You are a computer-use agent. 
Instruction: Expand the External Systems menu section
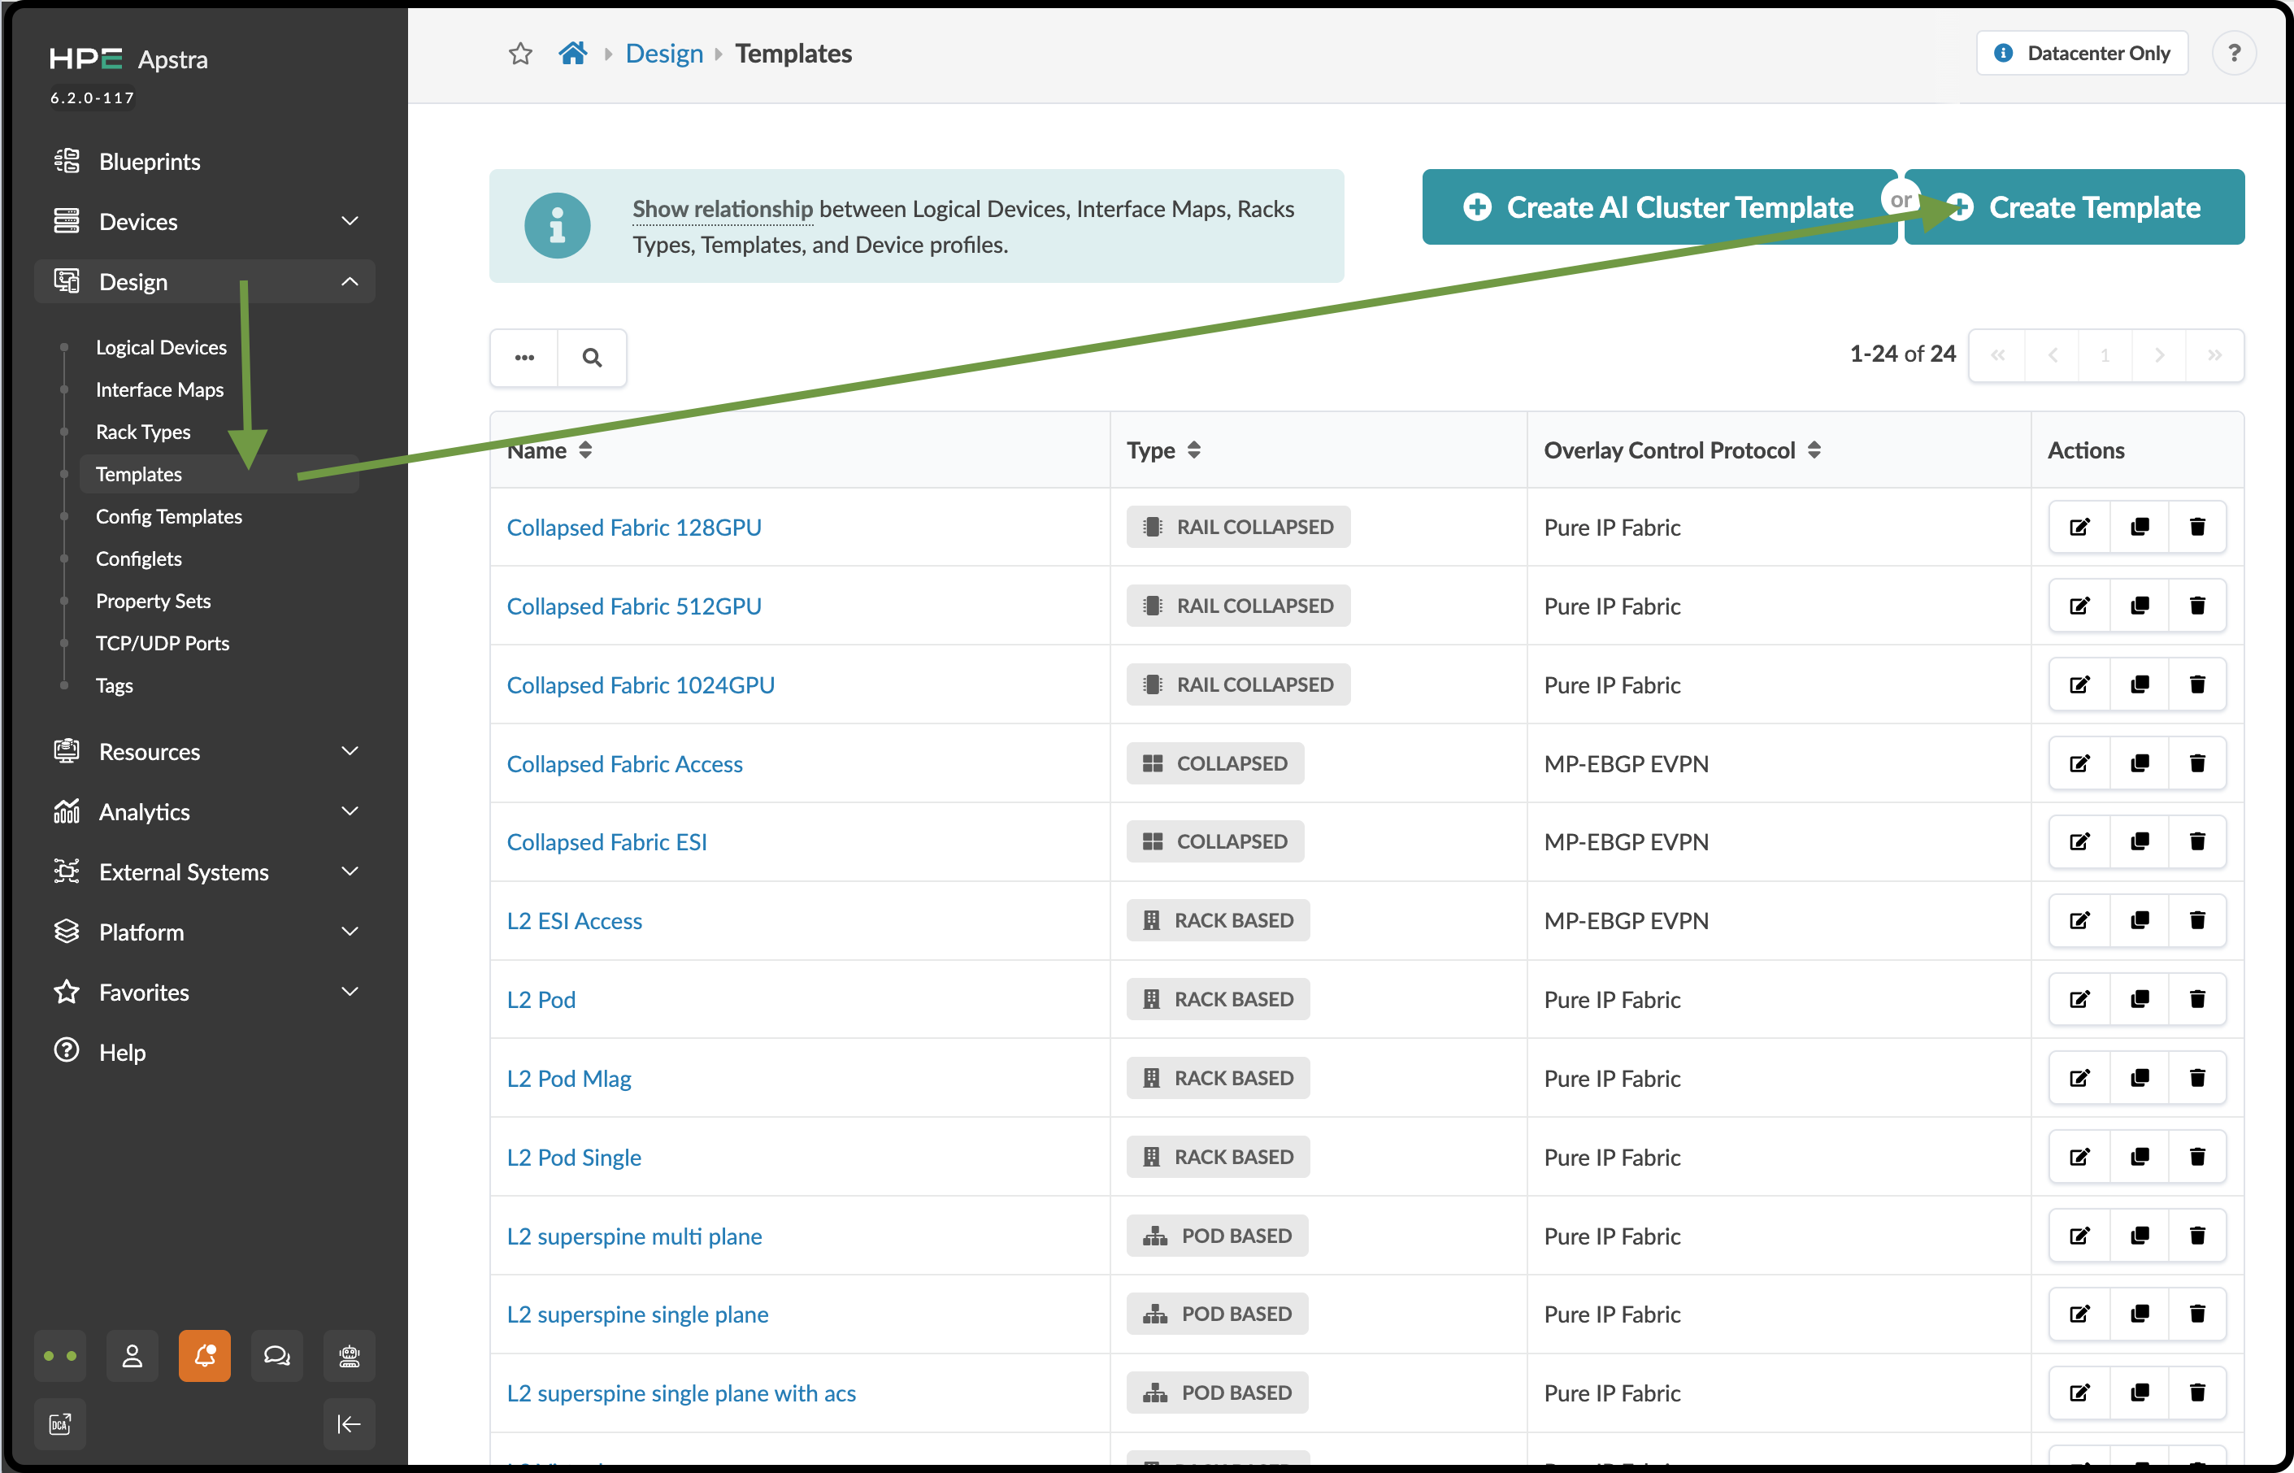pyautogui.click(x=205, y=872)
